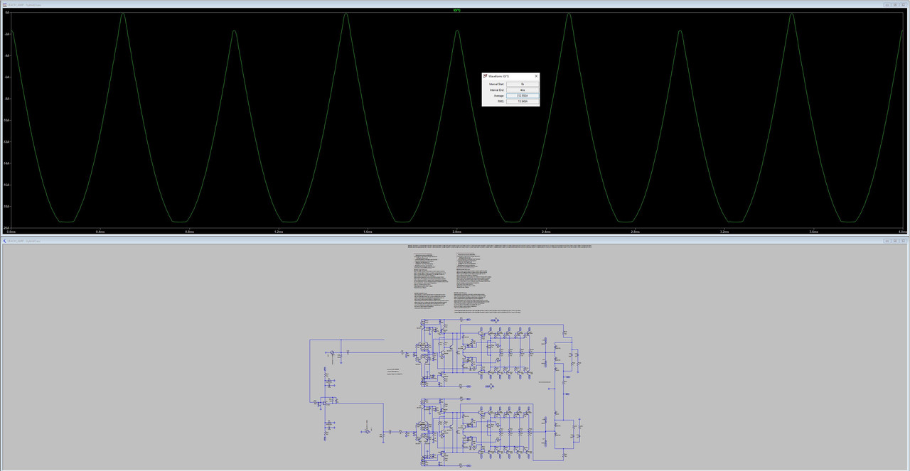
Task: Click the -16A label on current axis
Action: pyautogui.click(x=6, y=185)
